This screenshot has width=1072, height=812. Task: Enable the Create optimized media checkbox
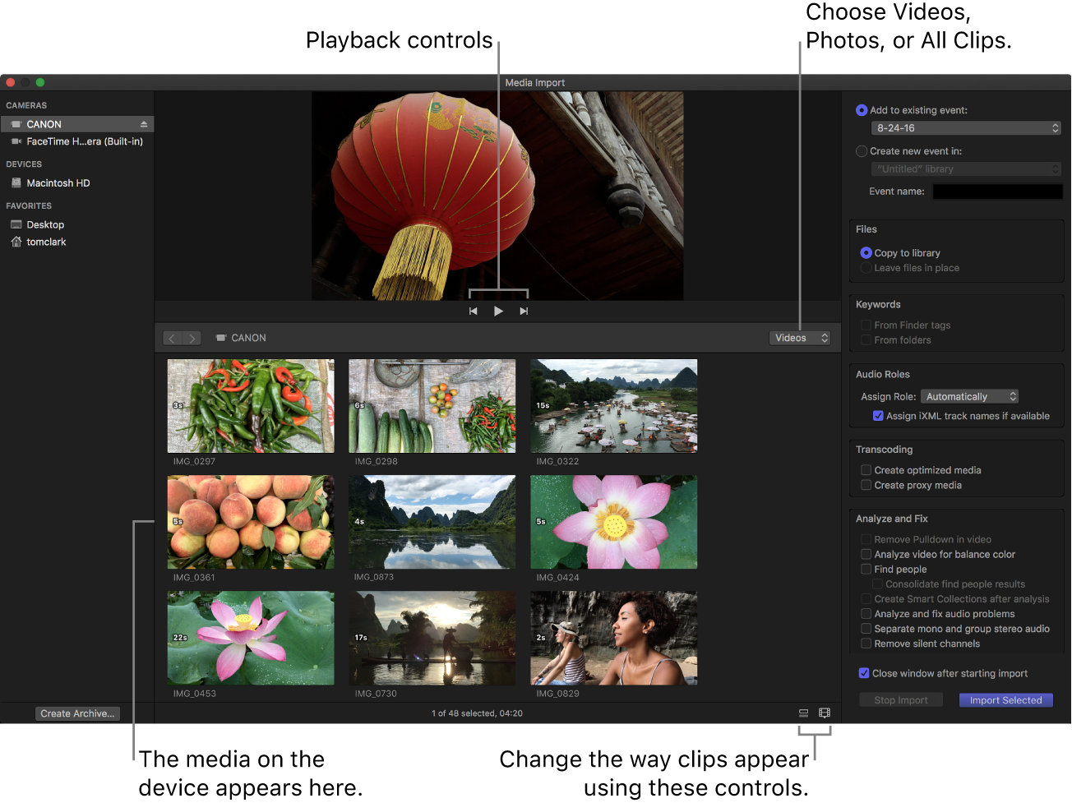[x=865, y=469]
